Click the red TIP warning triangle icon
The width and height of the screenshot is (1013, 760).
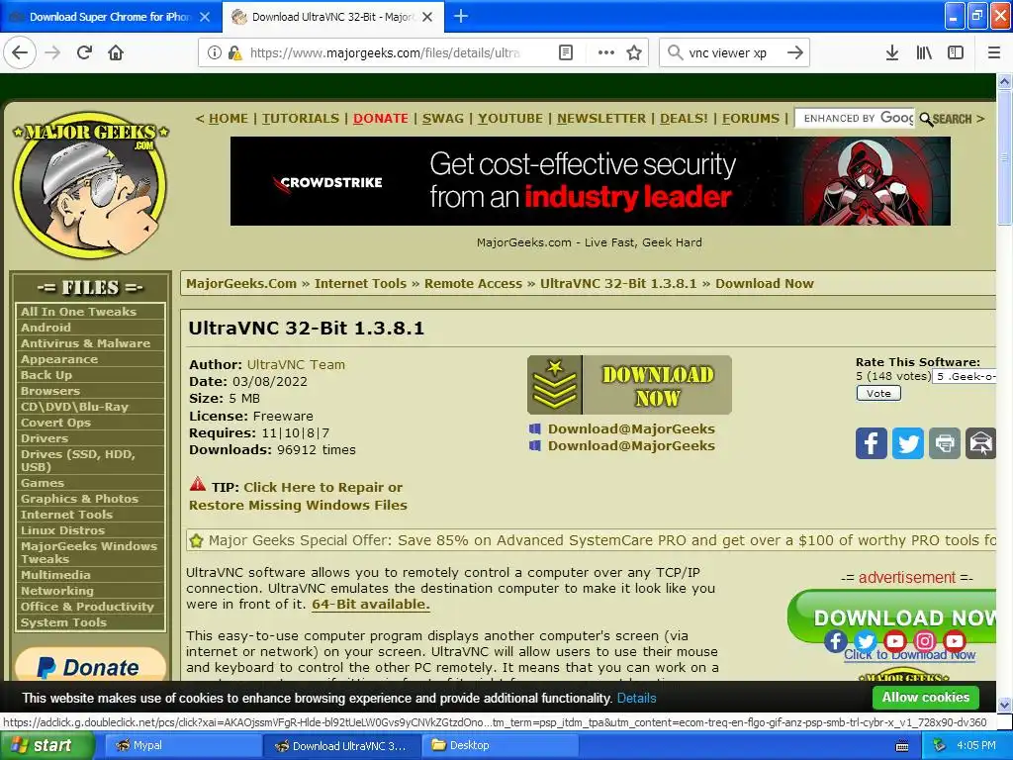click(x=197, y=484)
